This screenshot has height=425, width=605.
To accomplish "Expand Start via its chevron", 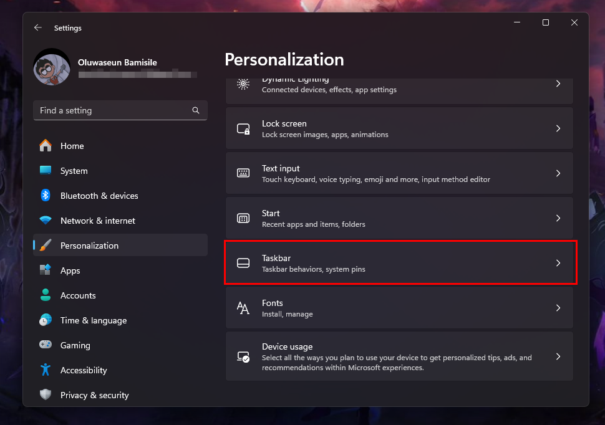I will 558,218.
